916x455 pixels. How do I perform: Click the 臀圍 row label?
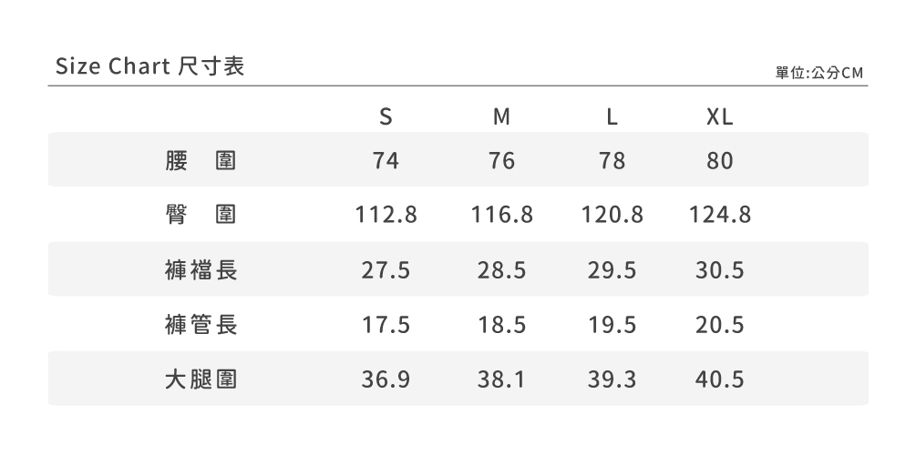coord(201,215)
